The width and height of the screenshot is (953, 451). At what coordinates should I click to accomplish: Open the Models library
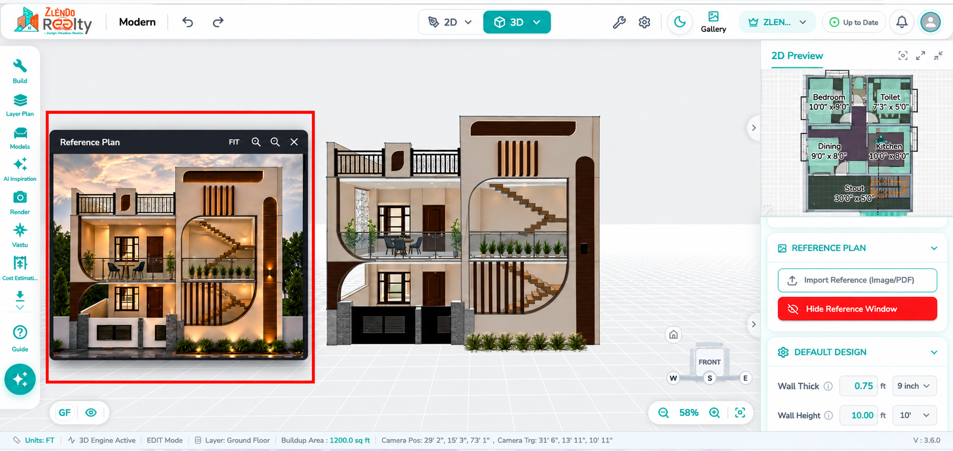point(20,138)
